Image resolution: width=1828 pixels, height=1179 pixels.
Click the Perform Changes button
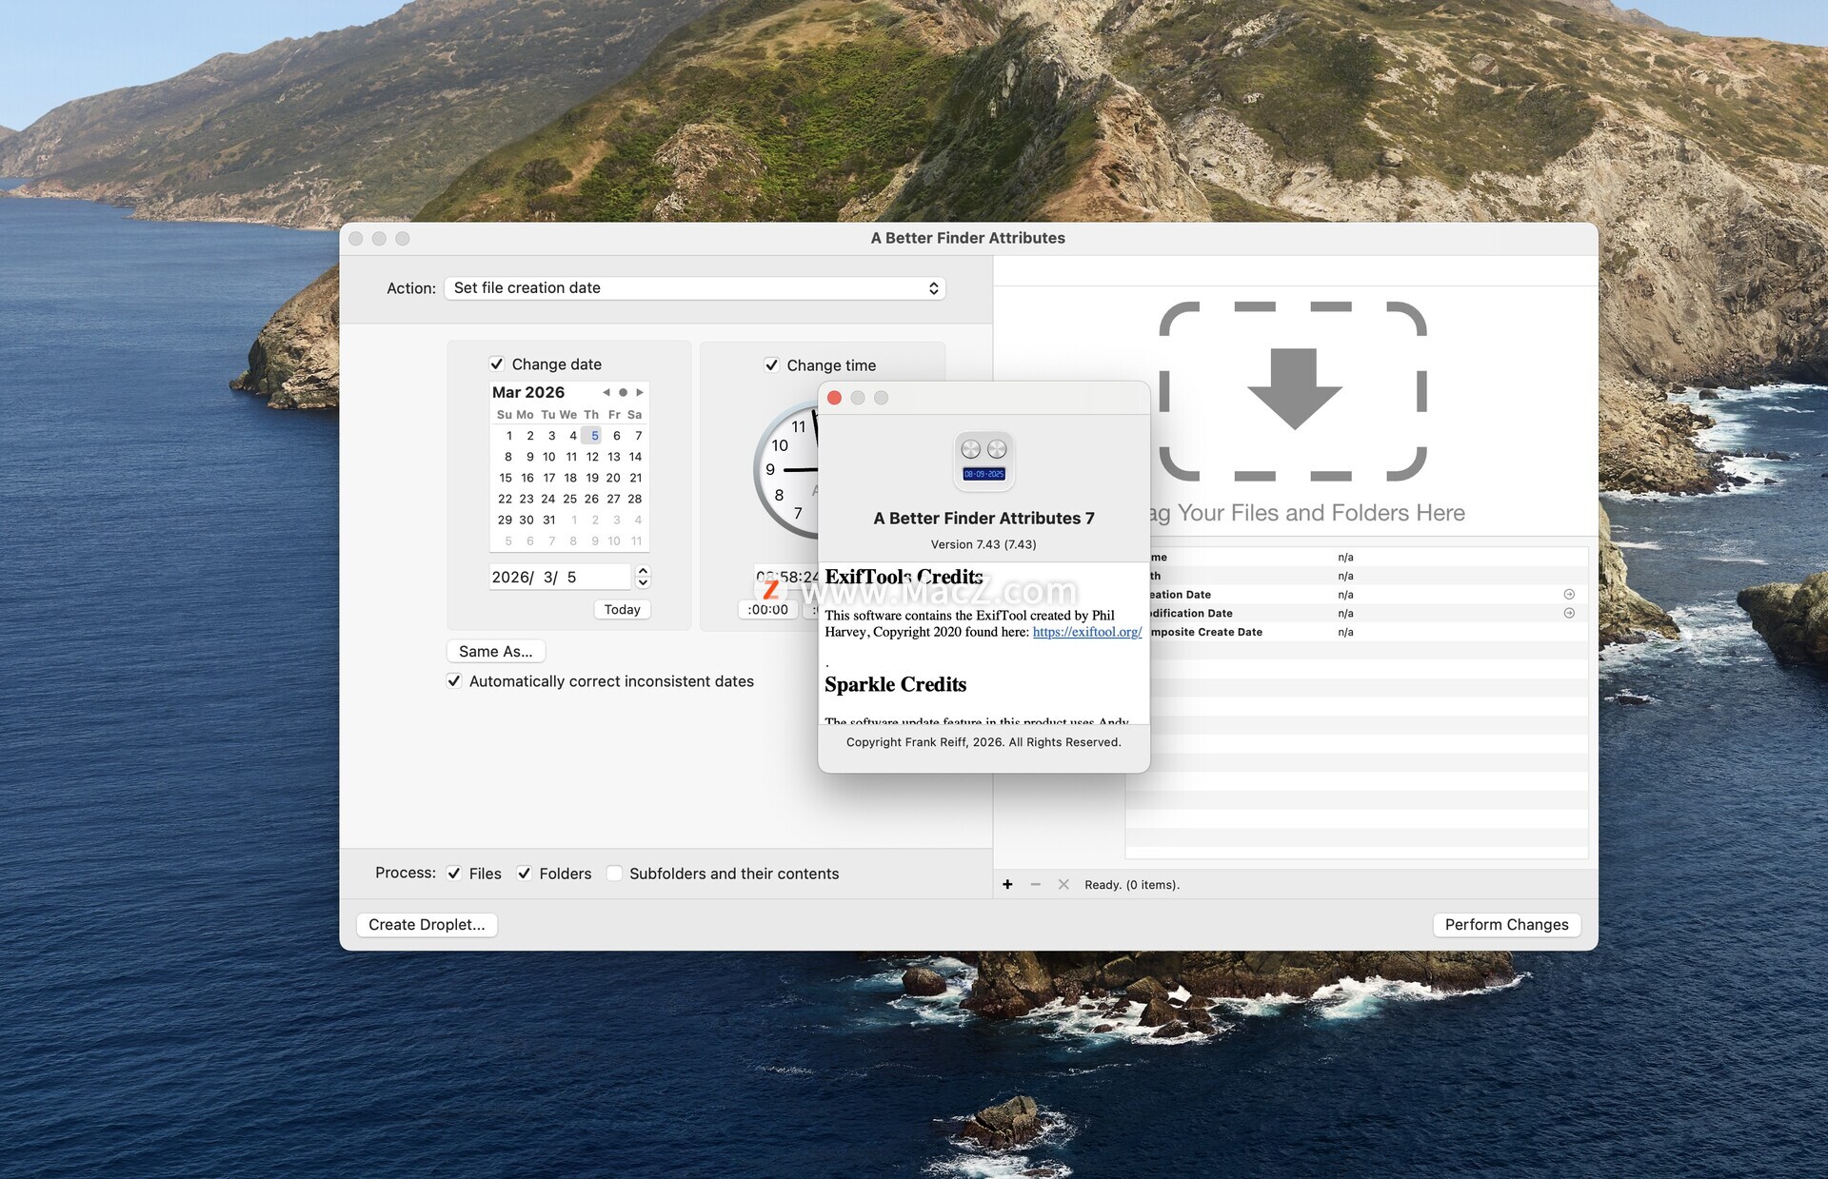[1506, 924]
